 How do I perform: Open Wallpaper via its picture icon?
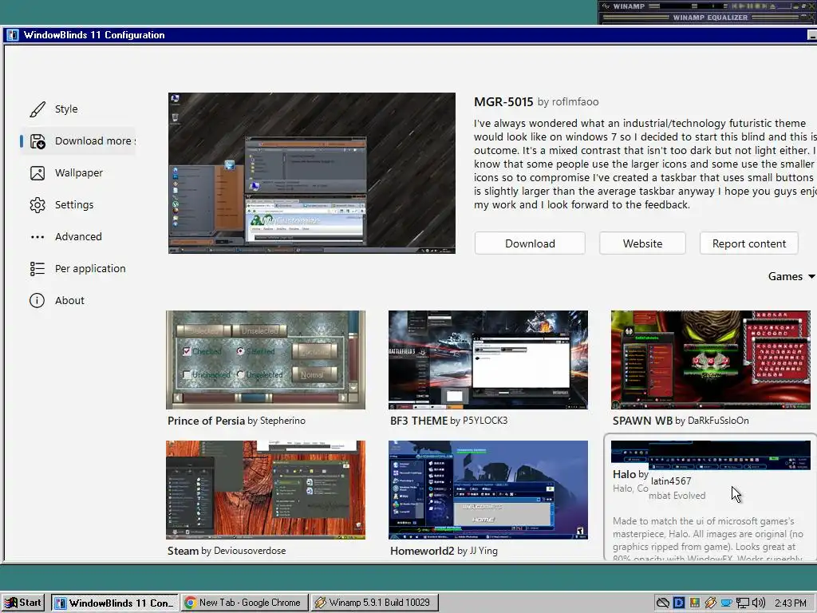point(37,173)
